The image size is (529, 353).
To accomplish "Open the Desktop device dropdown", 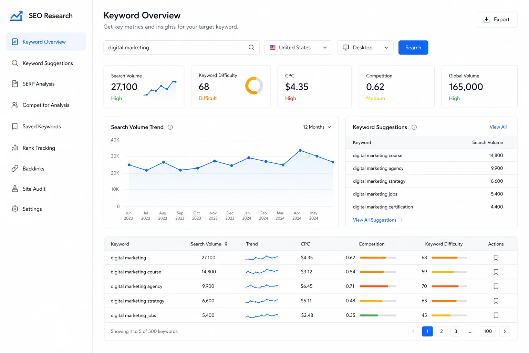I will 365,48.
